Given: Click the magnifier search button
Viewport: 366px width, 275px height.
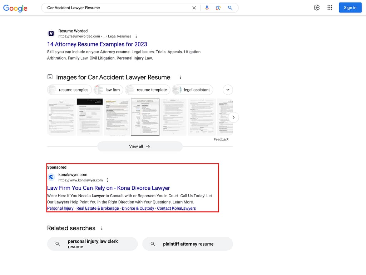Looking at the screenshot, I should point(230,8).
